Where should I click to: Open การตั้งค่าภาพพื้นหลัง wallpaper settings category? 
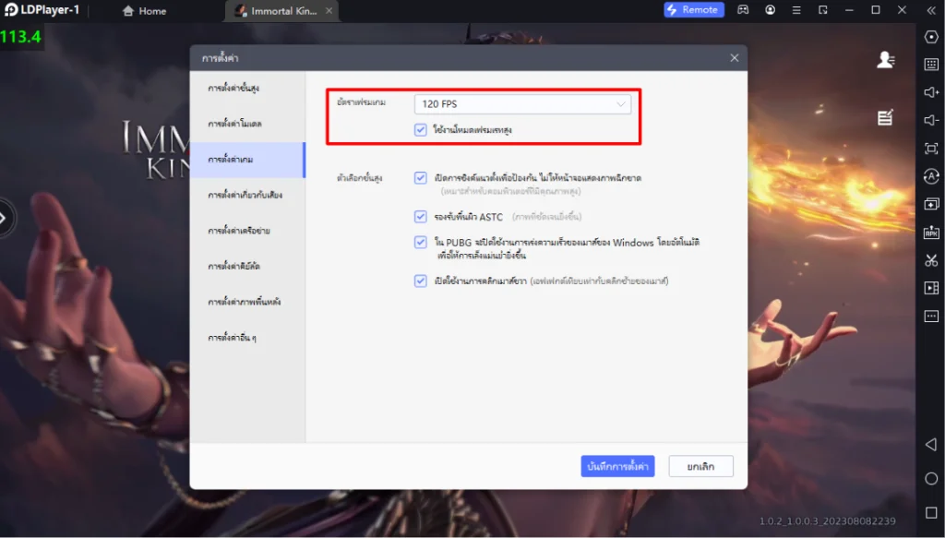[x=247, y=302]
